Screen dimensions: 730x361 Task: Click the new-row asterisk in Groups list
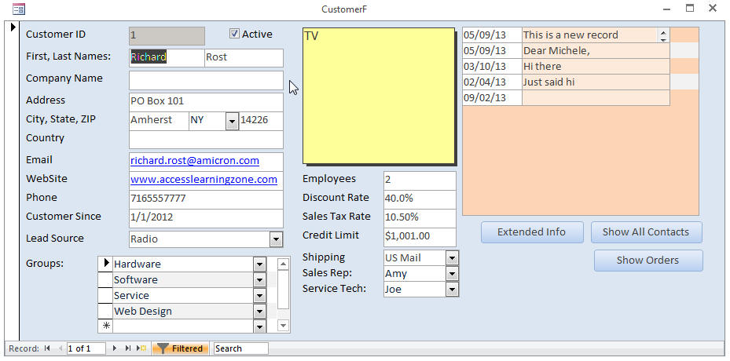(105, 326)
